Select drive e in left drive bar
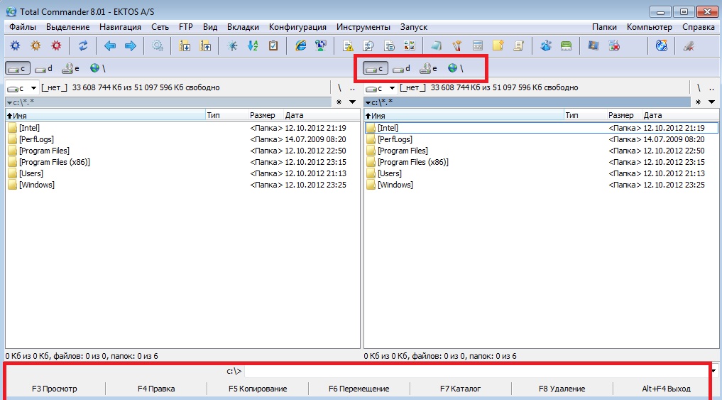This screenshot has height=400, width=722. (x=70, y=68)
